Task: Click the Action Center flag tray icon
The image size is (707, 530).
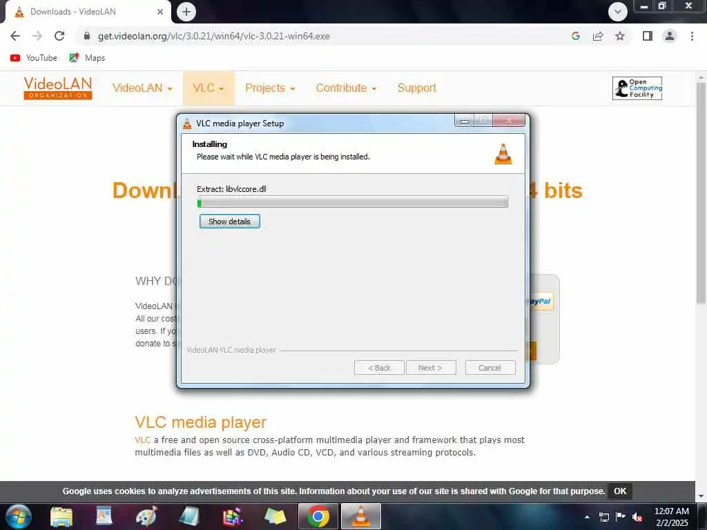Action: tap(621, 517)
